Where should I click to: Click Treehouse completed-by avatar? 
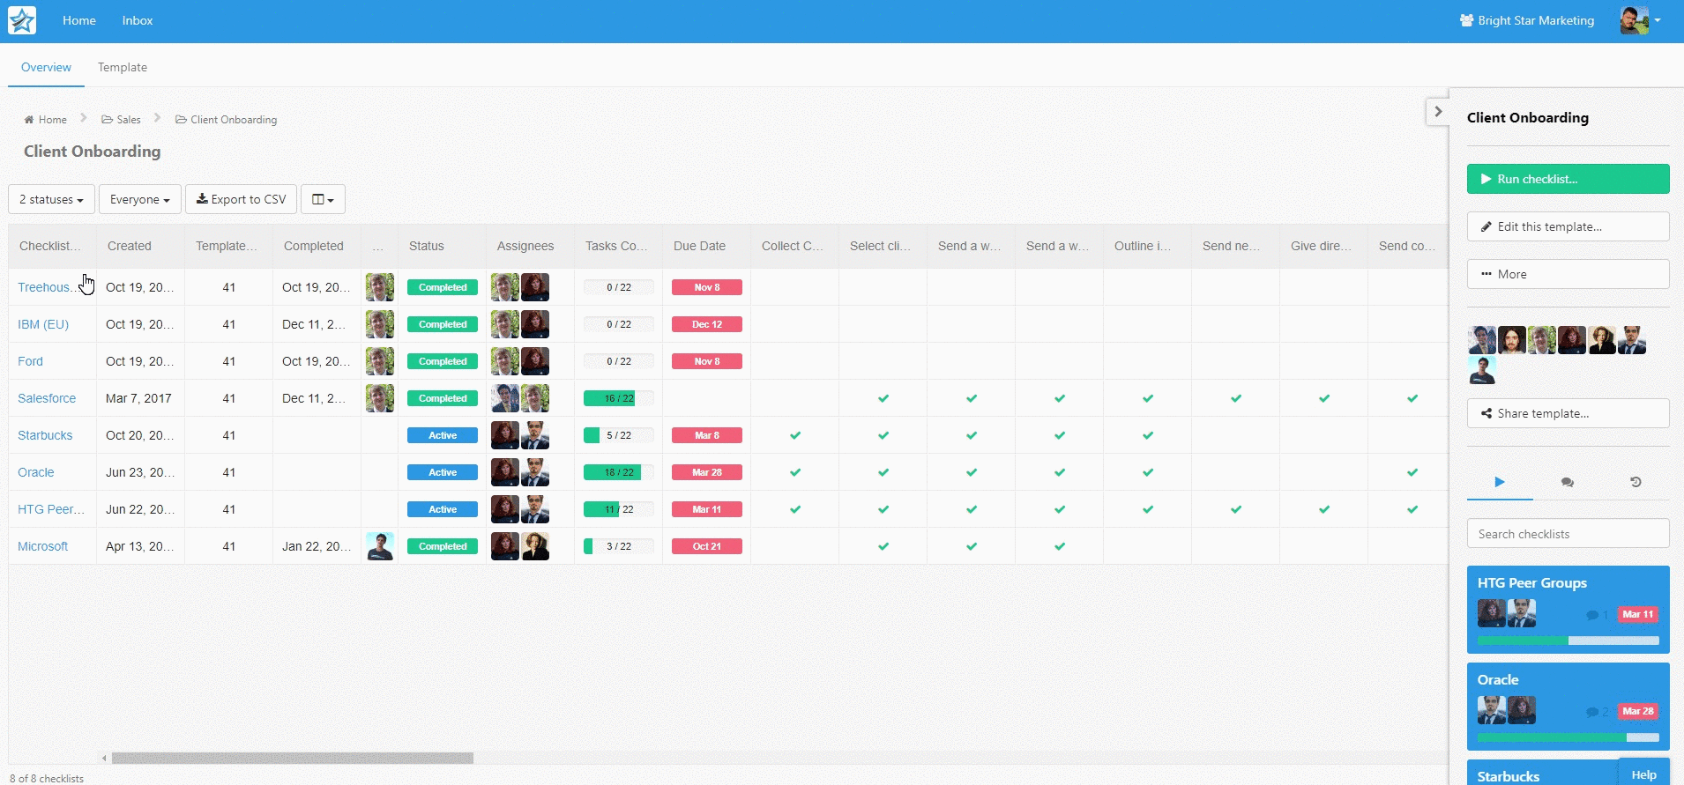pos(380,287)
